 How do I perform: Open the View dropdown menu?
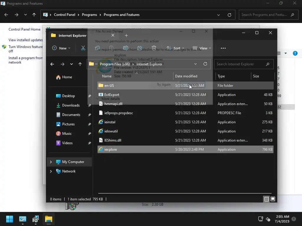coord(202,48)
